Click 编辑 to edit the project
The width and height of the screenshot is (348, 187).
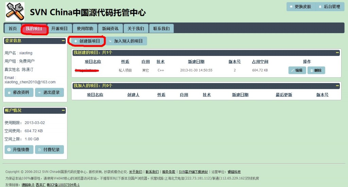tap(297, 70)
